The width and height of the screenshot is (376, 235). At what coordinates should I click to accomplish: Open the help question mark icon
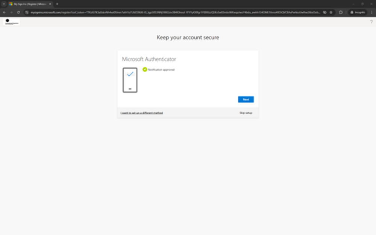[371, 22]
